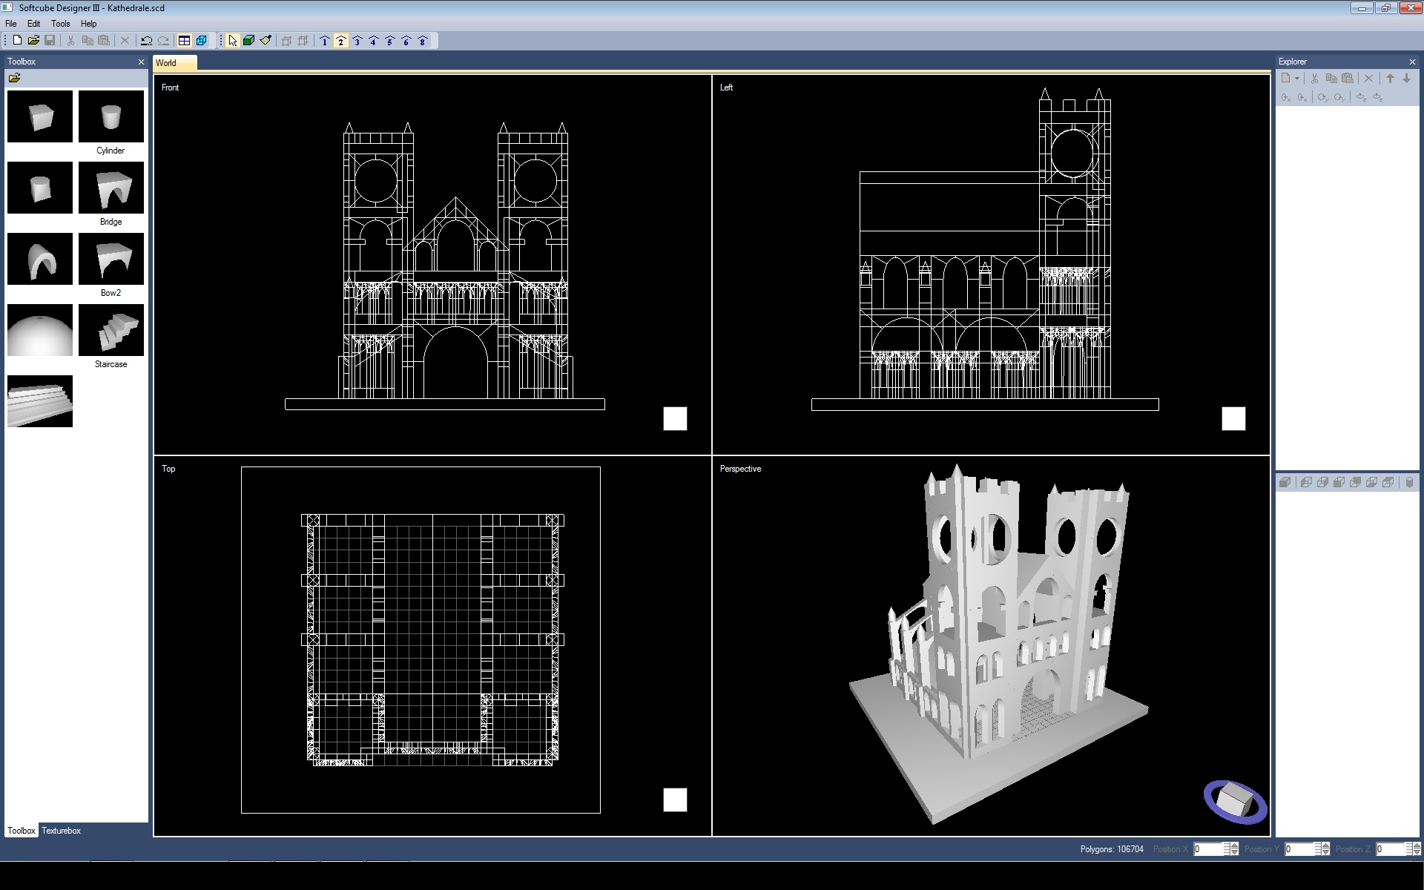Decrement the Position Y spinner

click(1325, 853)
